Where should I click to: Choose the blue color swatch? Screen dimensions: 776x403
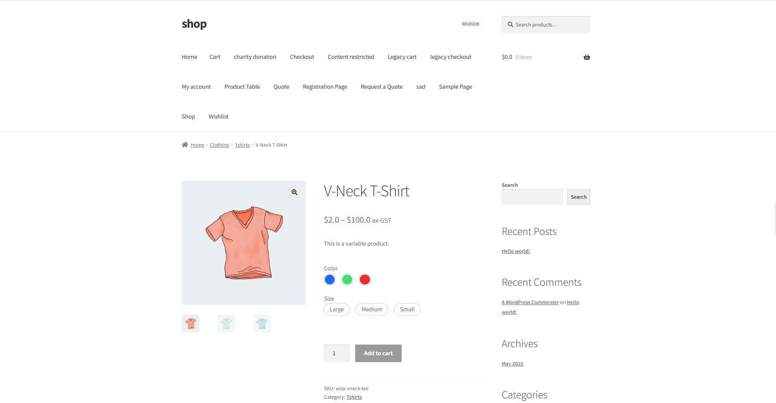330,280
